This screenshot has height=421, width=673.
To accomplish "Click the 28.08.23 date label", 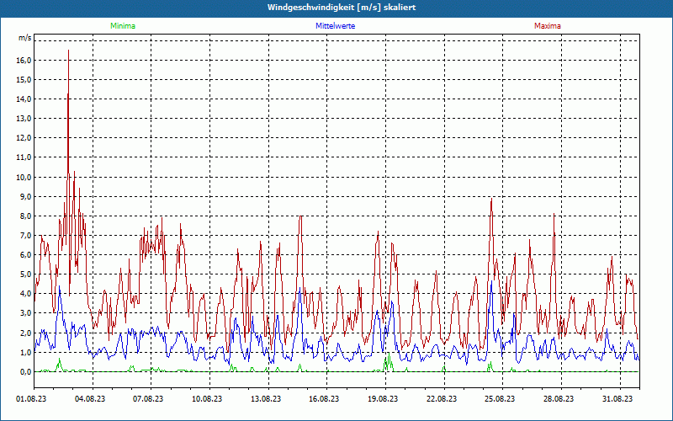I will pyautogui.click(x=559, y=399).
